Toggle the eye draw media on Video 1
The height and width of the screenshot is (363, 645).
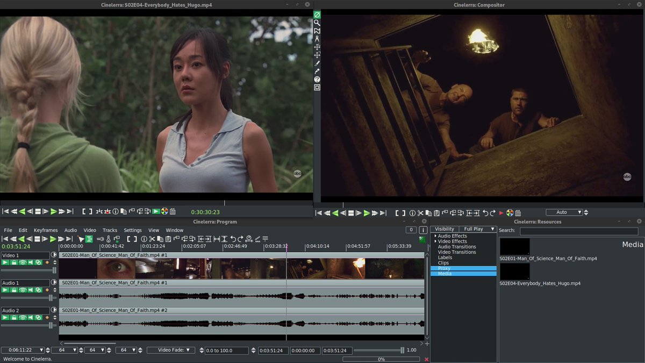click(x=23, y=262)
